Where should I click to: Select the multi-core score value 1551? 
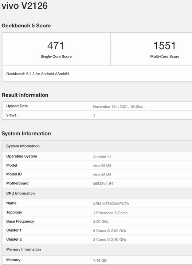coord(165,46)
